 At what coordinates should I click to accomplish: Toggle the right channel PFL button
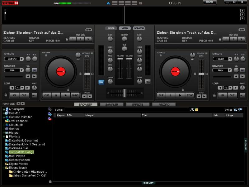pos(148,82)
